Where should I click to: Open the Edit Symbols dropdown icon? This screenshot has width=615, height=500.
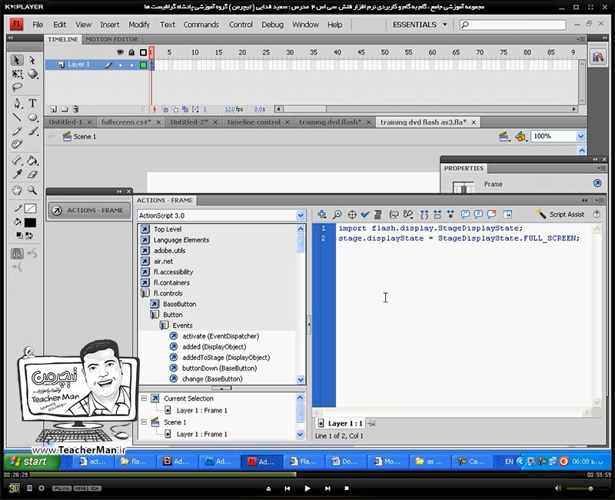click(520, 136)
